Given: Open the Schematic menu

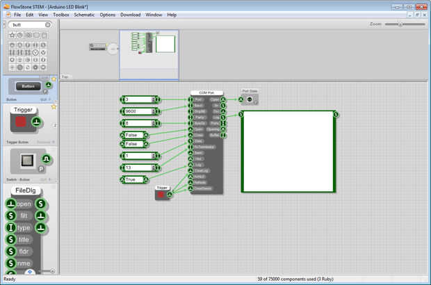Looking at the screenshot, I should [84, 15].
